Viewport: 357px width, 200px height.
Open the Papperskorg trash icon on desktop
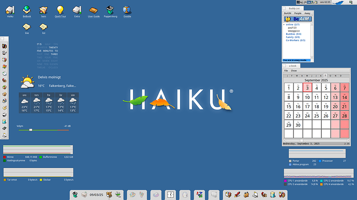click(110, 10)
